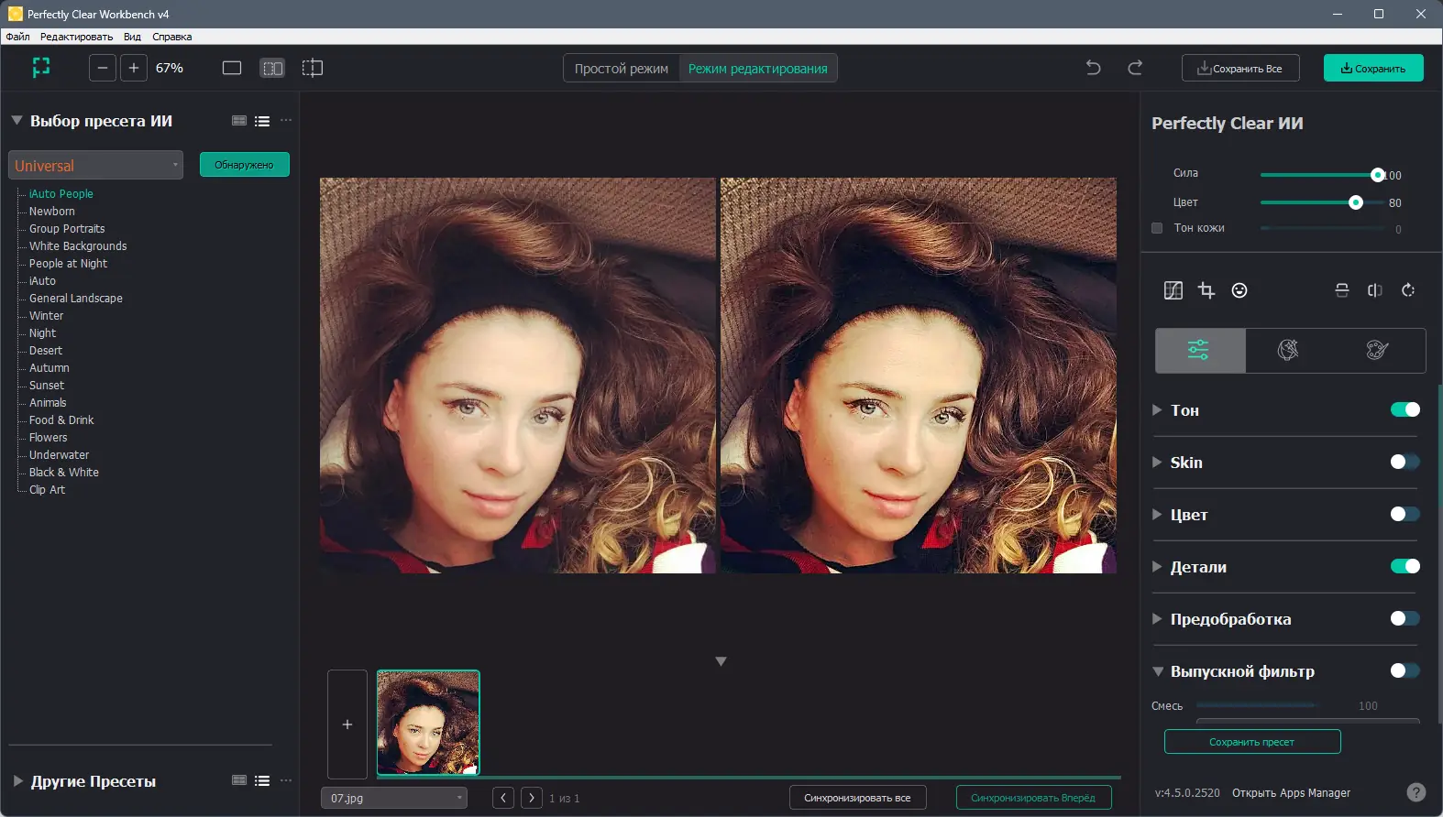Click the Обнаружено button
The width and height of the screenshot is (1443, 817).
point(245,165)
